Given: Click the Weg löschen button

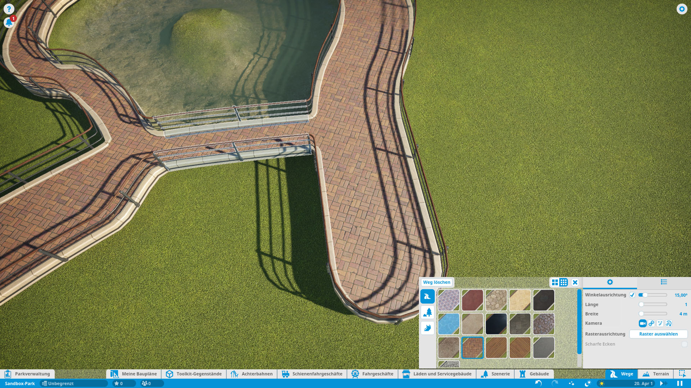Looking at the screenshot, I should tap(437, 282).
